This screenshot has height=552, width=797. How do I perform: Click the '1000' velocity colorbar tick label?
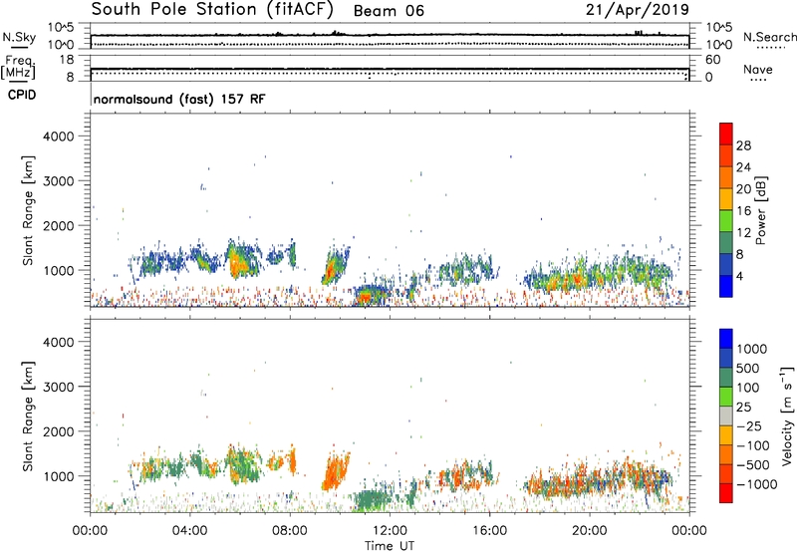tap(752, 349)
